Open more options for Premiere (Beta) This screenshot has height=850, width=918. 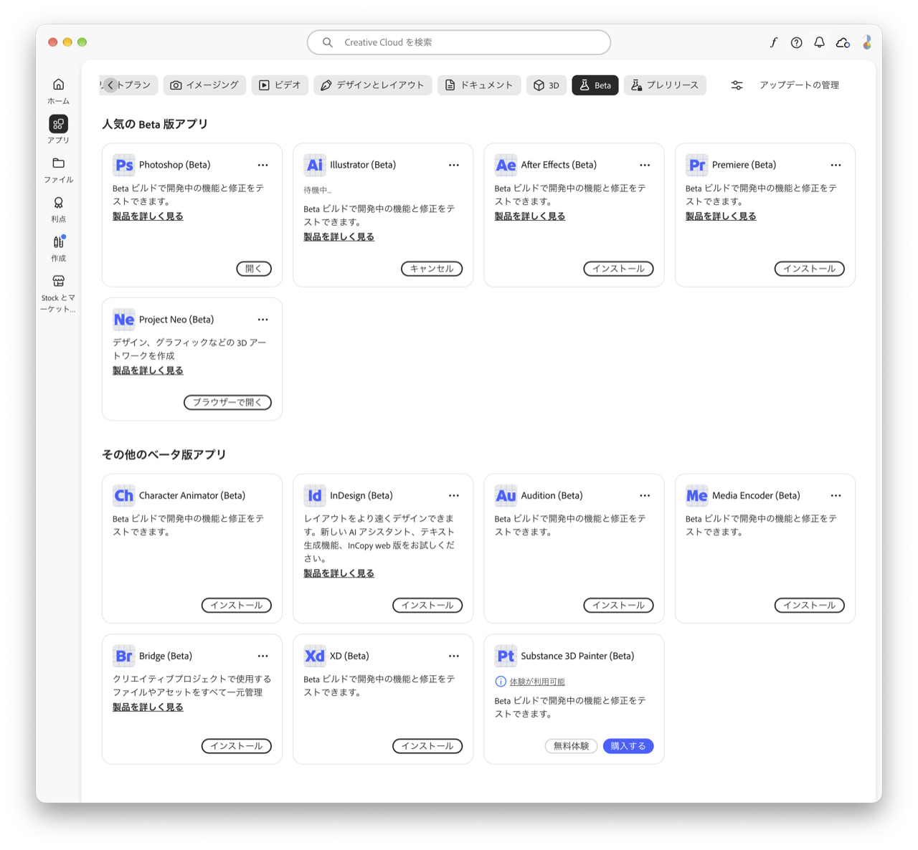(x=836, y=165)
